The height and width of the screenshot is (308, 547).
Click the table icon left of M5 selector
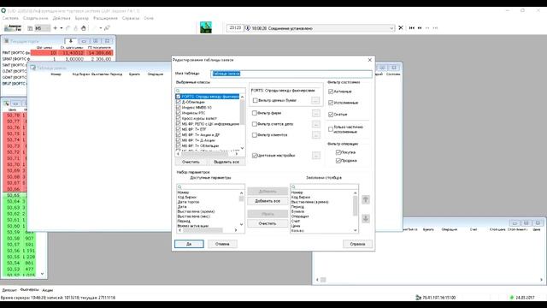[30, 28]
